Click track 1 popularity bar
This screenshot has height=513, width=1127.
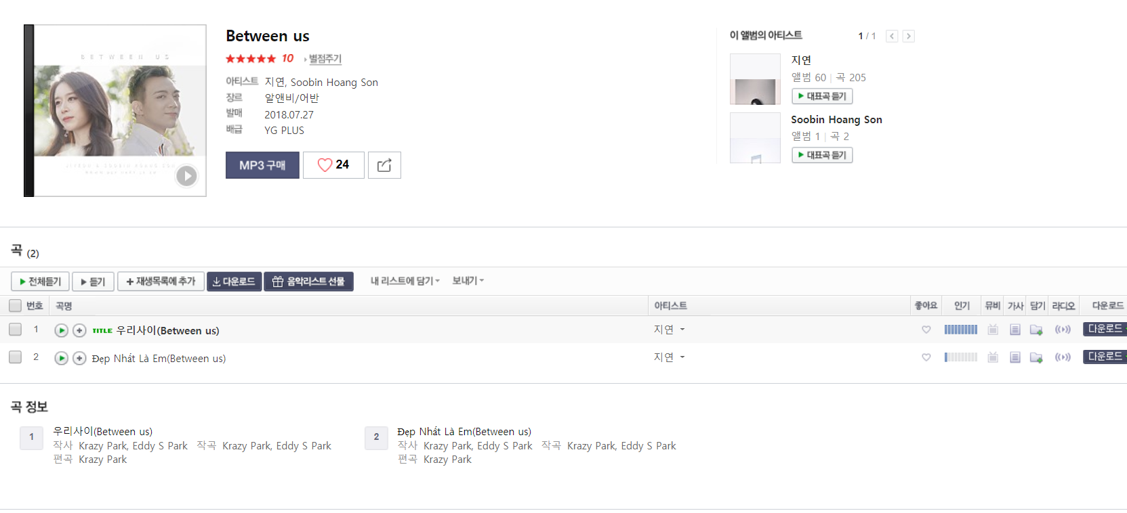960,330
